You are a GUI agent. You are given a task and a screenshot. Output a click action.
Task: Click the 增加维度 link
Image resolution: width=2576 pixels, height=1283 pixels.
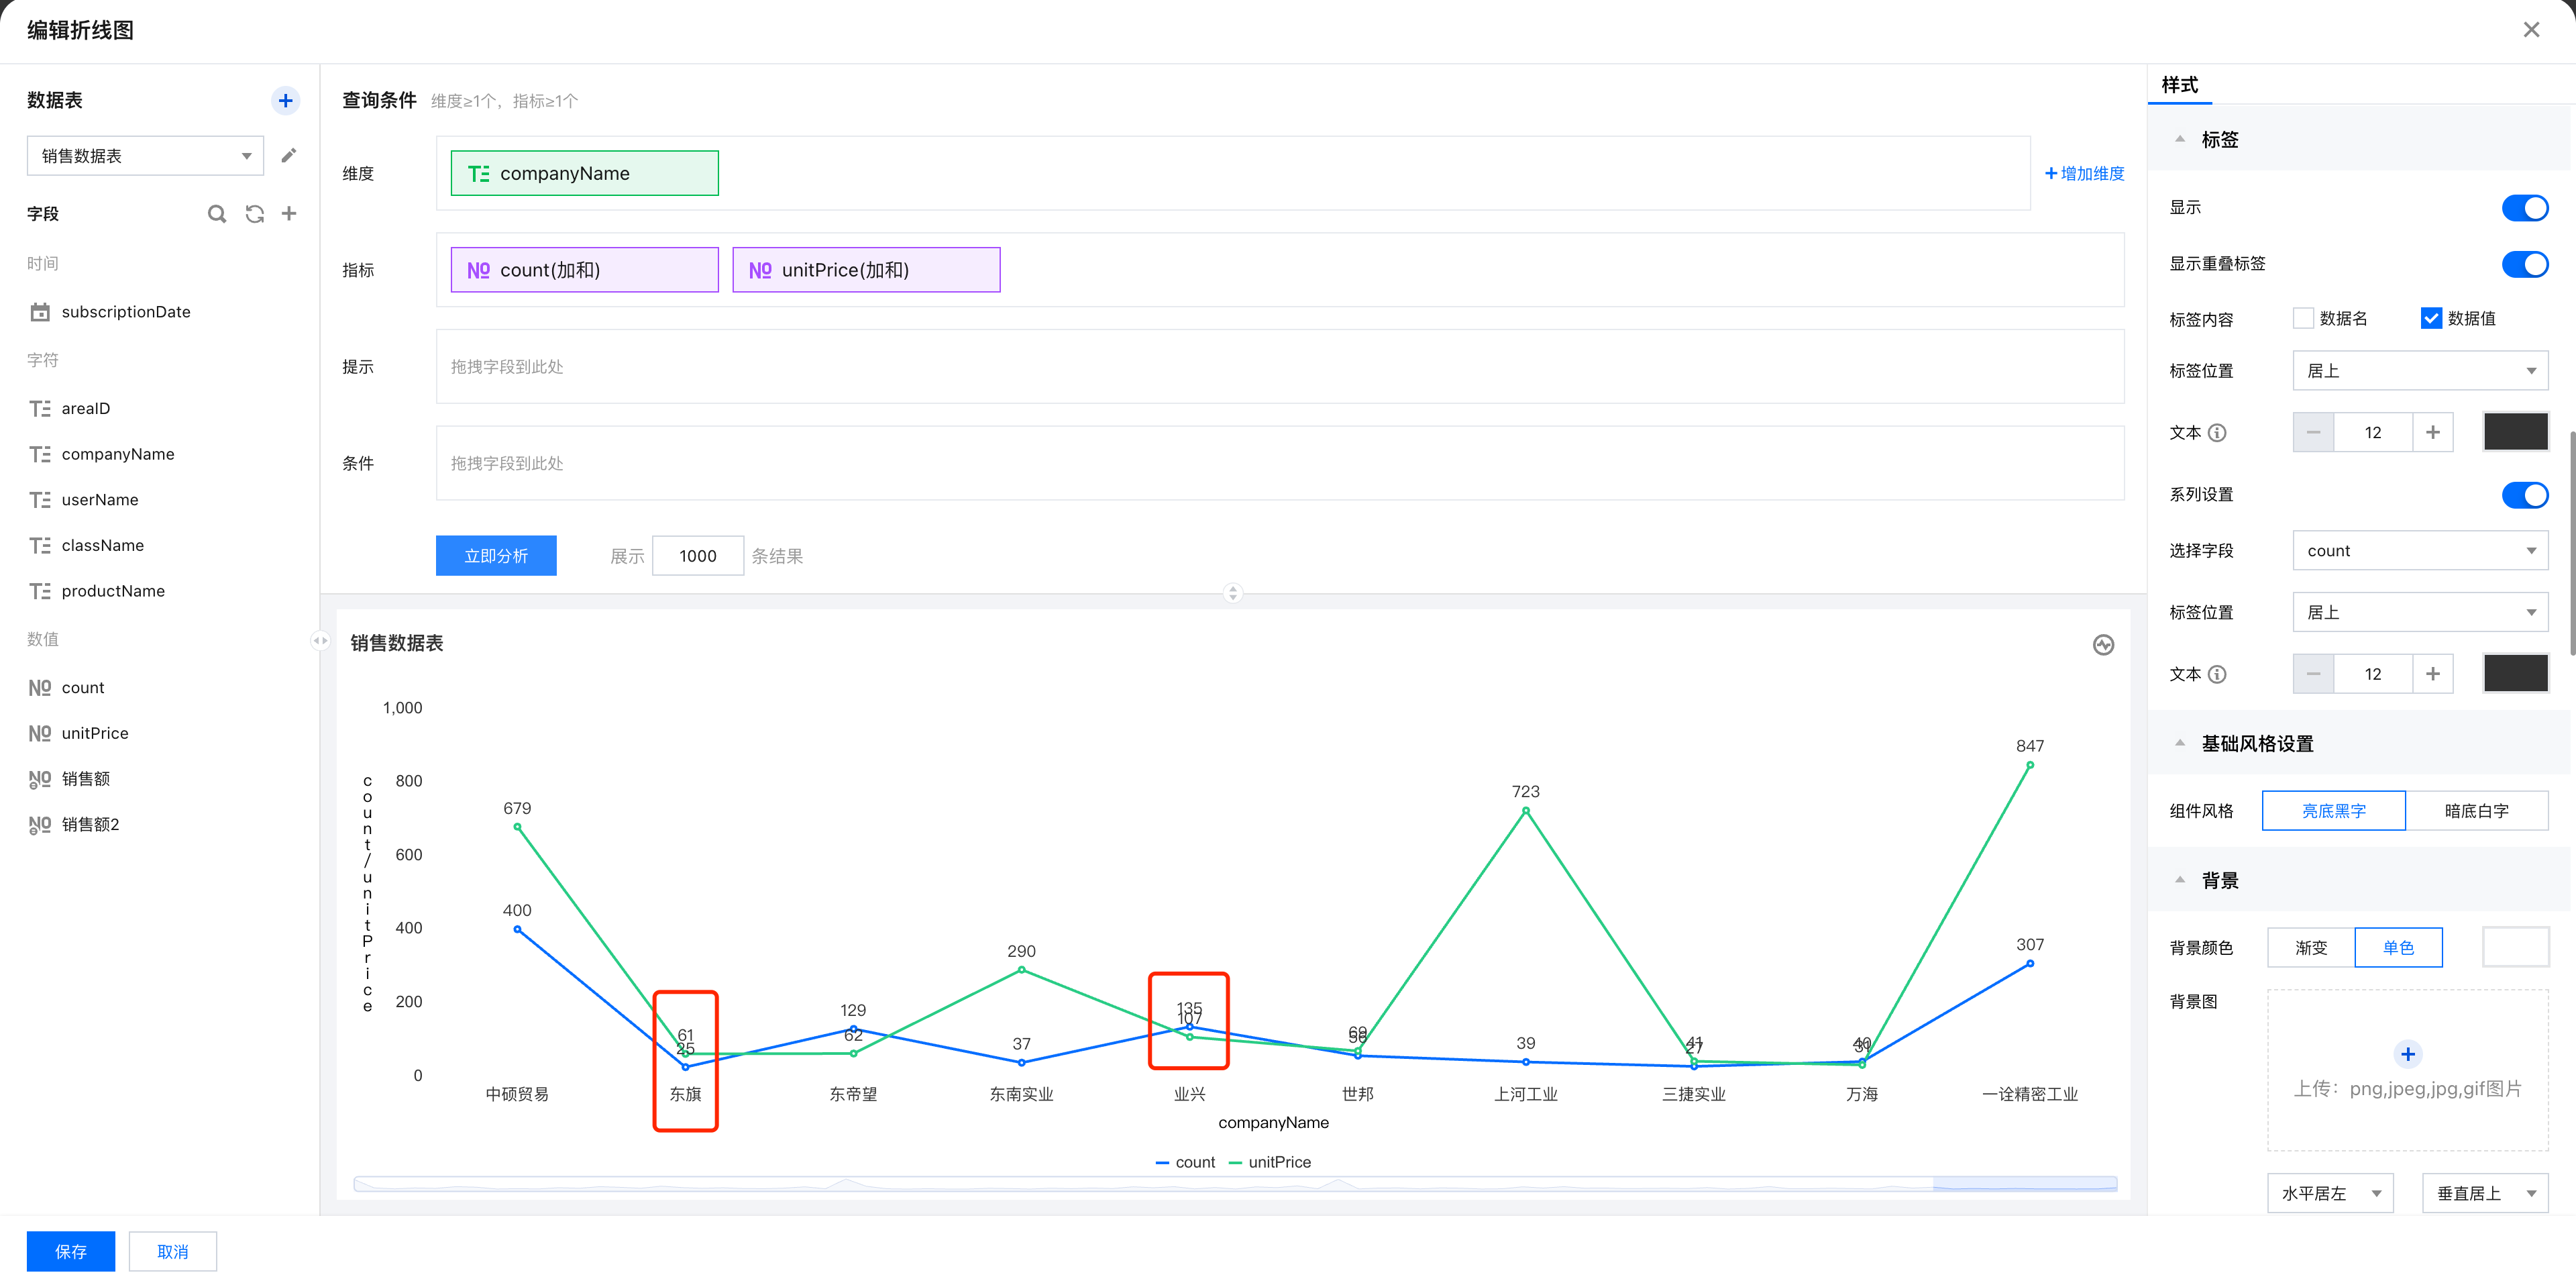point(2084,173)
